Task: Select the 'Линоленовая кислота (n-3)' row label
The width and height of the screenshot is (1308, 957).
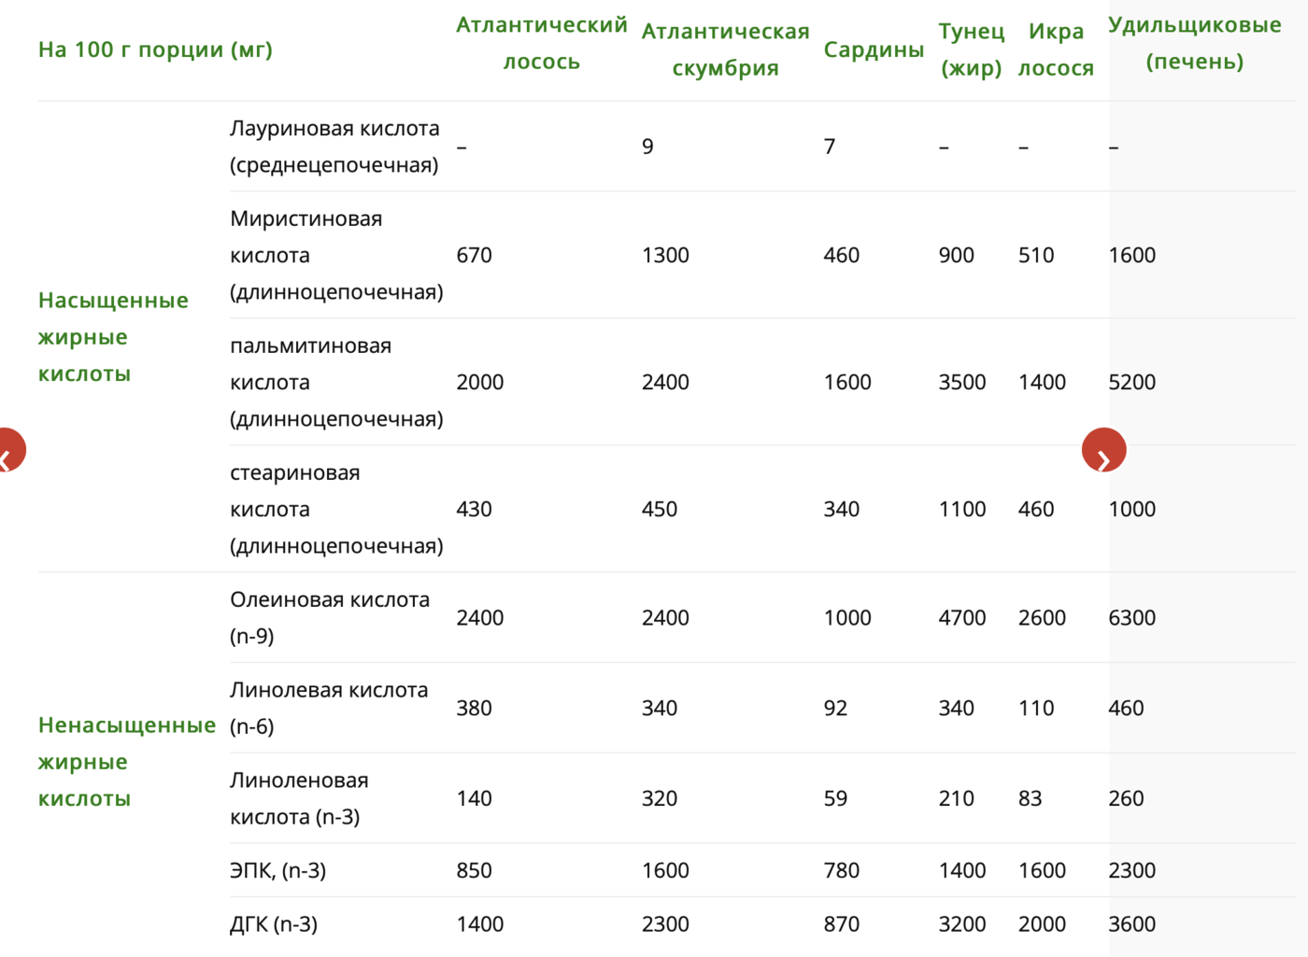Action: 299,798
